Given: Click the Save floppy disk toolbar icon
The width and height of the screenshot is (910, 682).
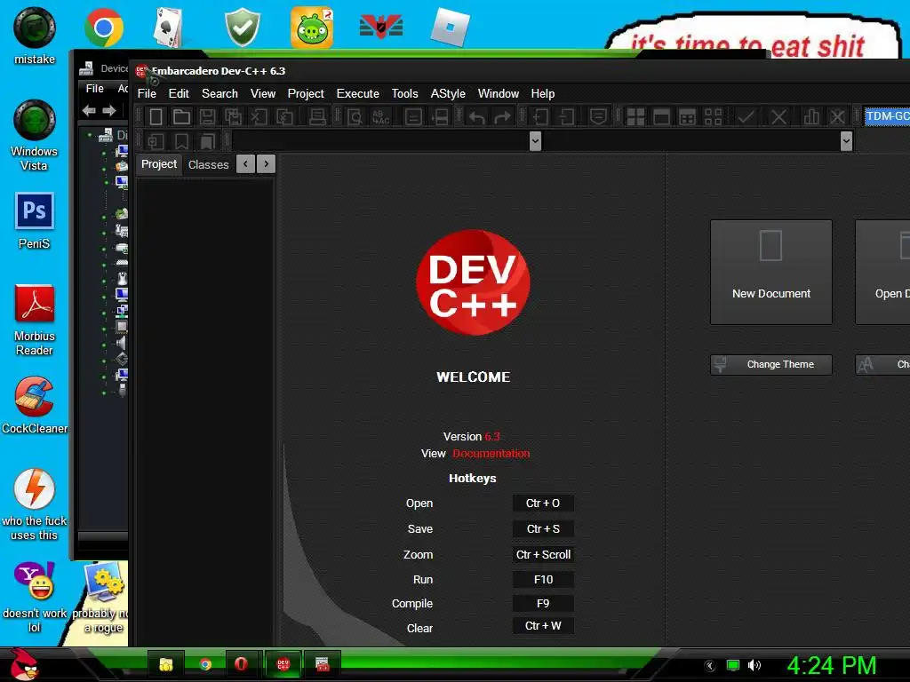Looking at the screenshot, I should (207, 116).
